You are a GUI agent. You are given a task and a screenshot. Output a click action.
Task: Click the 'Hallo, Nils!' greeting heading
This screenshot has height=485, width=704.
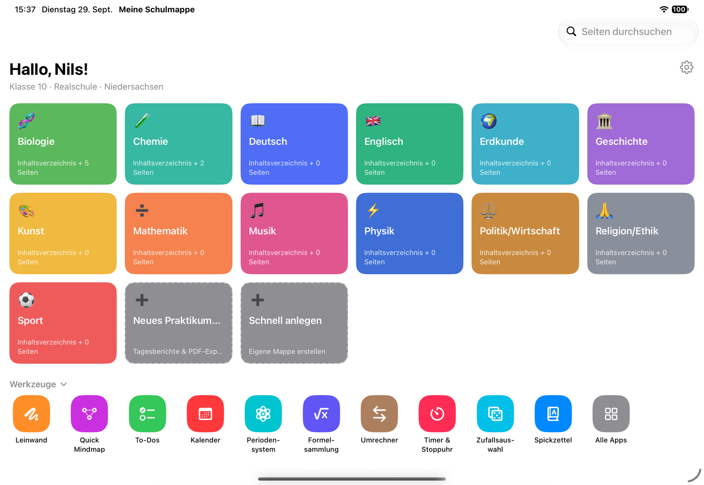click(x=49, y=69)
